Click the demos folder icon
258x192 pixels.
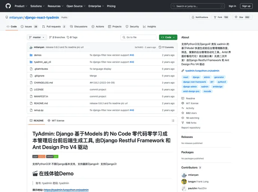tap(31, 55)
